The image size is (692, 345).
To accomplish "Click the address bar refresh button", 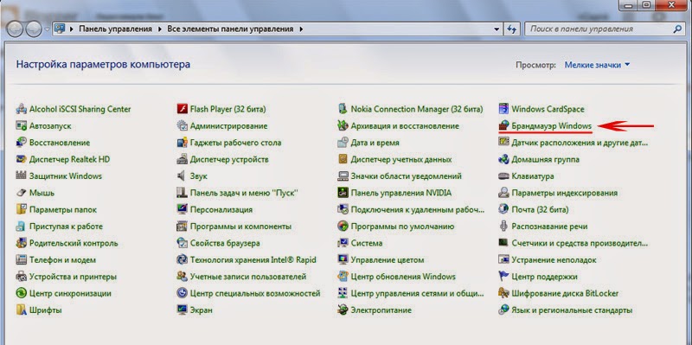I will 512,29.
